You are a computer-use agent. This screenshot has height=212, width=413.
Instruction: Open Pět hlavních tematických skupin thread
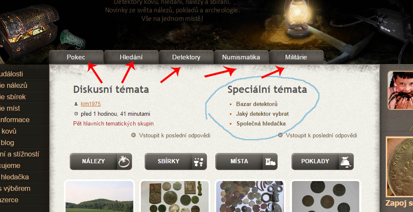tap(113, 123)
